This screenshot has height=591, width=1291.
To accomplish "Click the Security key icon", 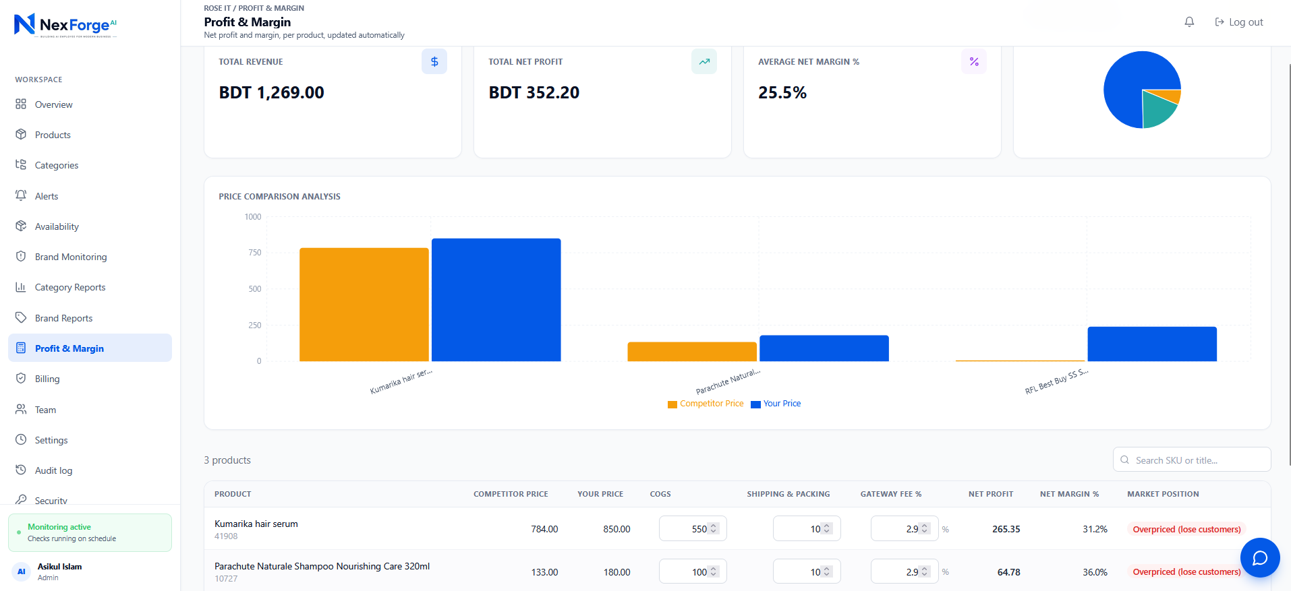I will pyautogui.click(x=21, y=500).
